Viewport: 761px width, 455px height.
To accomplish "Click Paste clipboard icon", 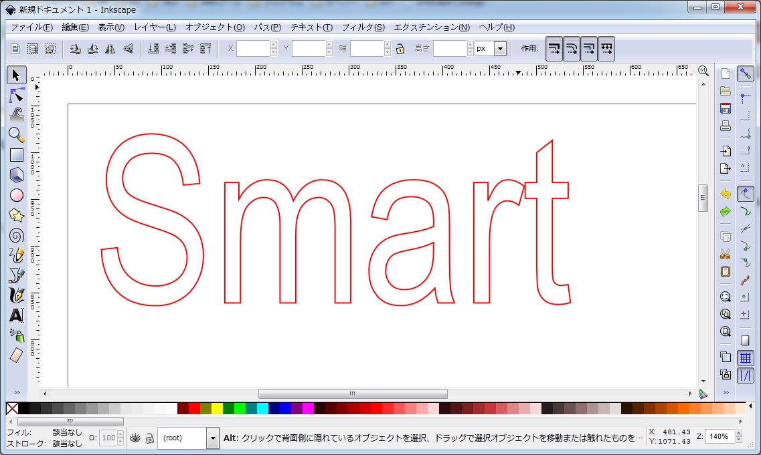I will (x=726, y=271).
